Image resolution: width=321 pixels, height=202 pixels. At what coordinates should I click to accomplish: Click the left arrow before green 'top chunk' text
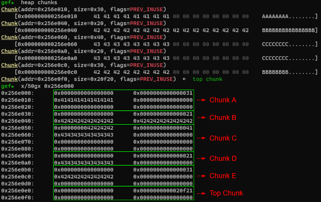pos(184,79)
